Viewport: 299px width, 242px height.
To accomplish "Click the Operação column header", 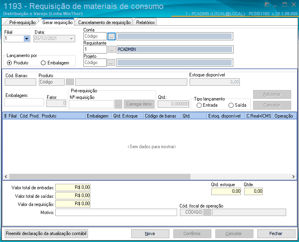I will (x=285, y=116).
